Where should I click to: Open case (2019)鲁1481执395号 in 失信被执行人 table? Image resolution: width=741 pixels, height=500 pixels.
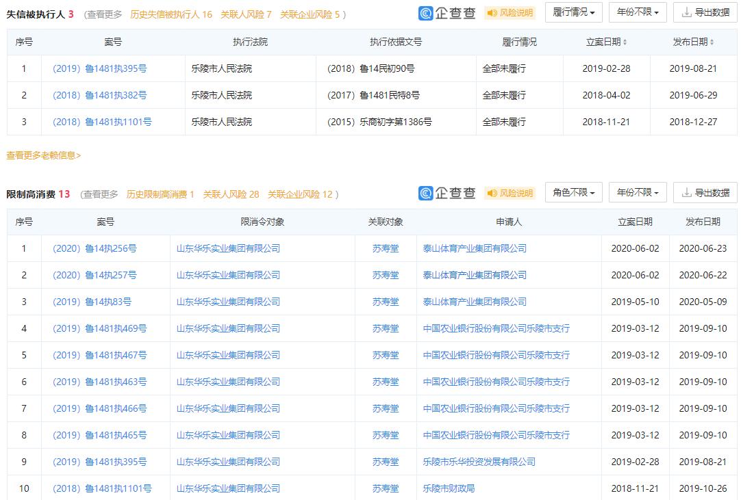[100, 68]
